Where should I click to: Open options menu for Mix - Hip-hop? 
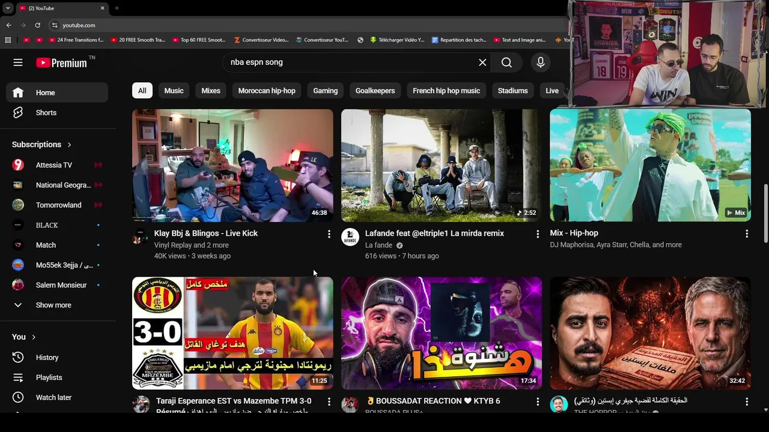pyautogui.click(x=747, y=234)
